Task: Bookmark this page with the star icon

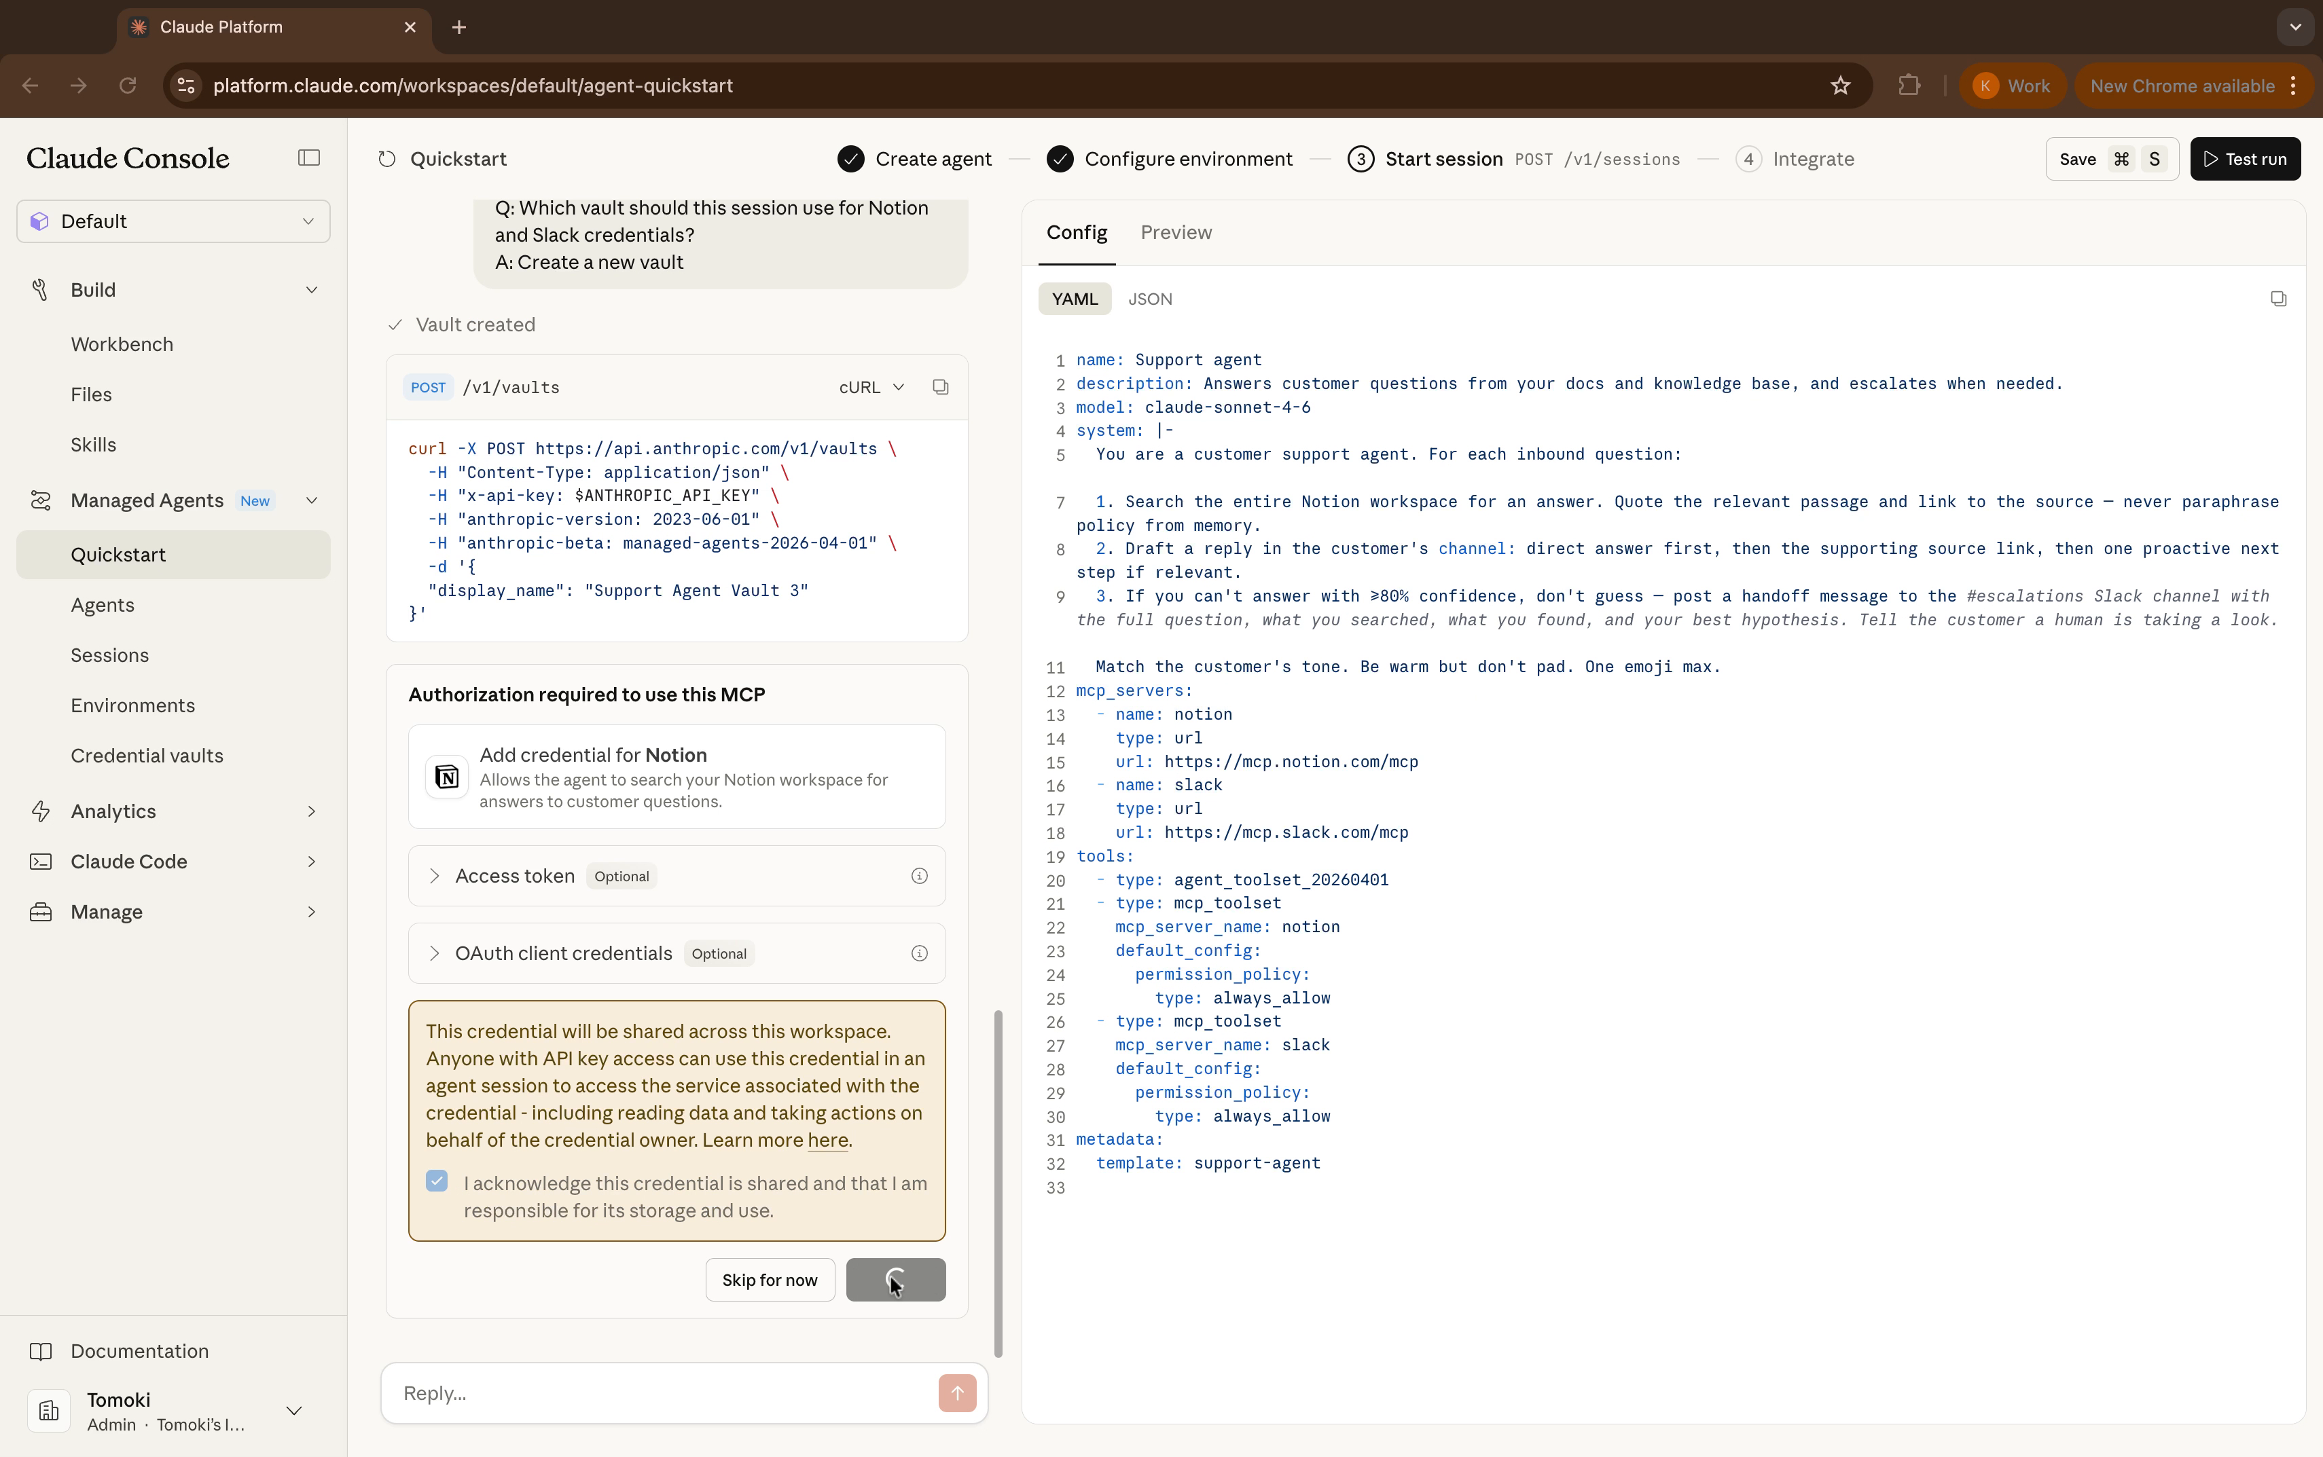Action: click(x=1840, y=86)
